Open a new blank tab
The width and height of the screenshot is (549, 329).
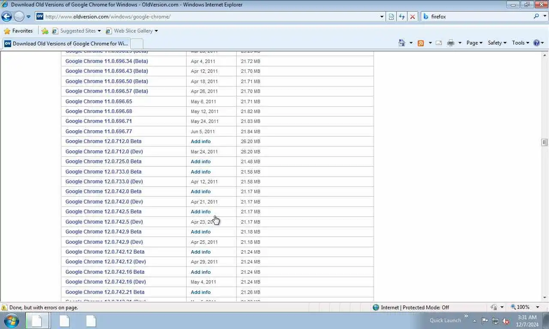click(136, 43)
